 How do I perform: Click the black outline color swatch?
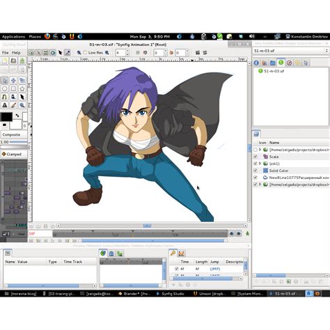point(6,117)
